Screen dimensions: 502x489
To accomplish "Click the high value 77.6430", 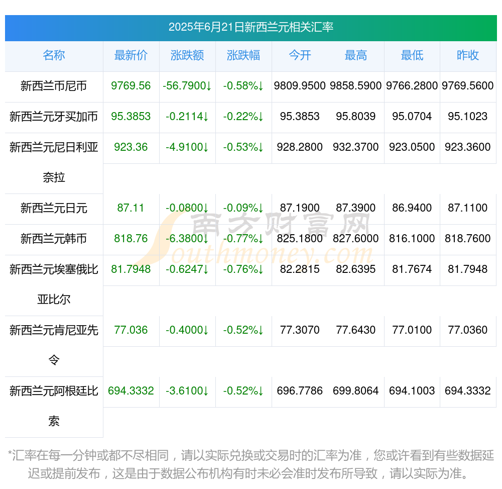I will tap(356, 330).
